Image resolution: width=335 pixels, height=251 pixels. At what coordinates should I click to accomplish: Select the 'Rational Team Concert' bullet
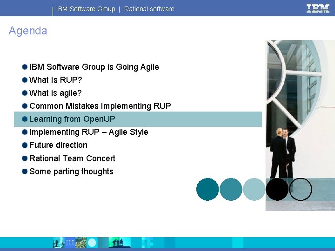pos(72,159)
